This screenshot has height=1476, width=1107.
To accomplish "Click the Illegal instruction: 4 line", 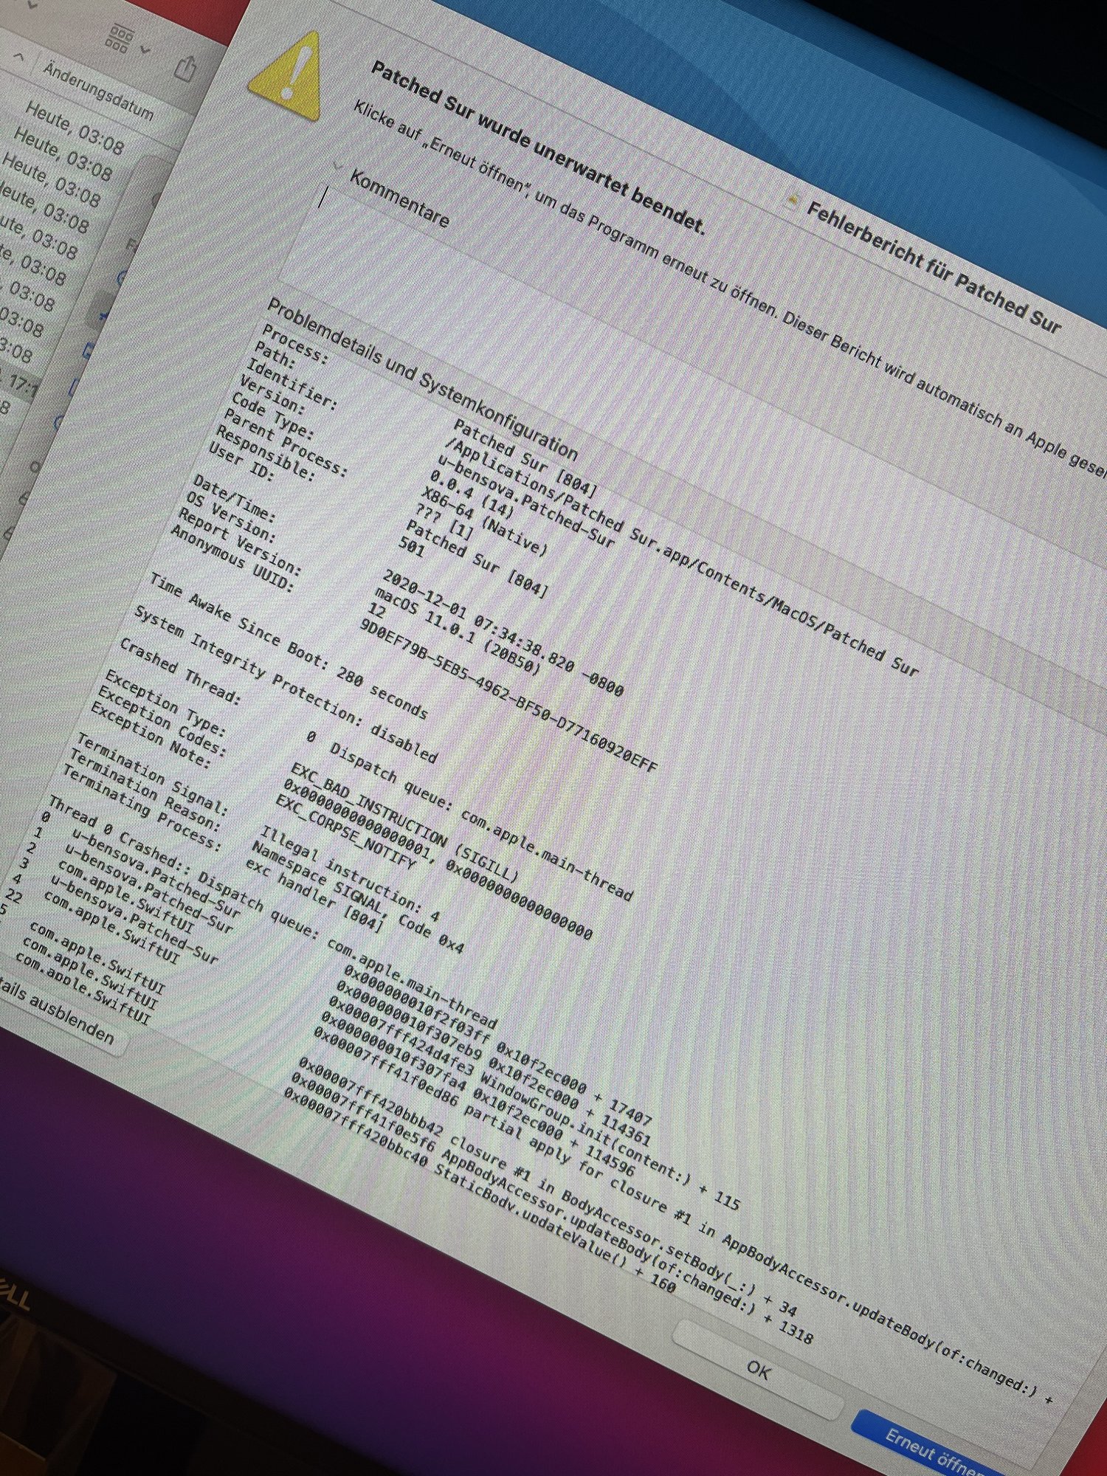I will [349, 874].
